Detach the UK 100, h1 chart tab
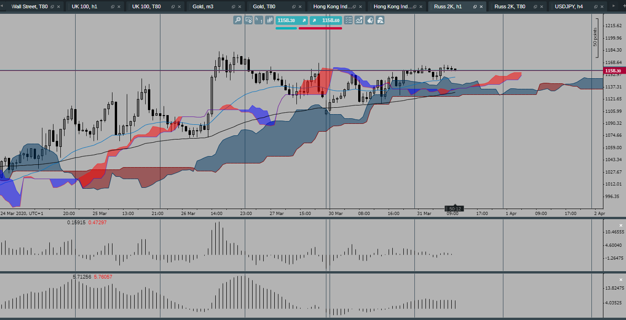The image size is (626, 320). (113, 7)
